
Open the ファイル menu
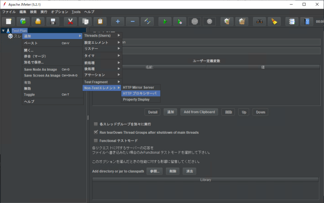click(x=9, y=12)
